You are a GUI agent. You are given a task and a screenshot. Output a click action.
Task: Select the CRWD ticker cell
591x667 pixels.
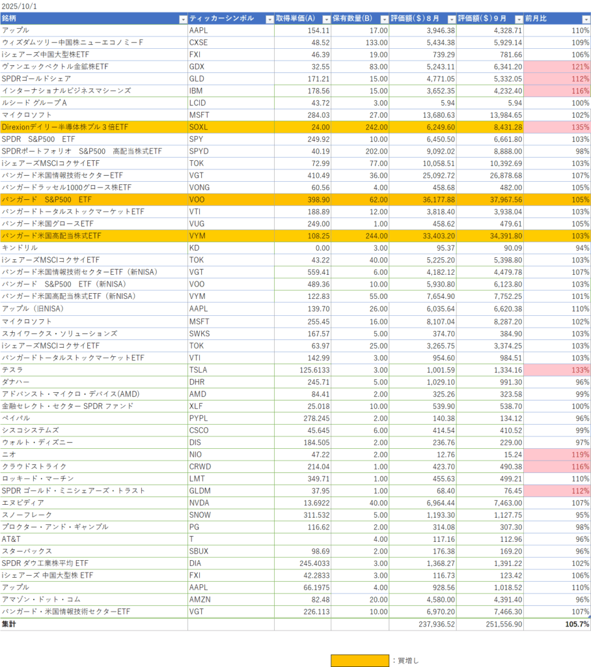[230, 466]
